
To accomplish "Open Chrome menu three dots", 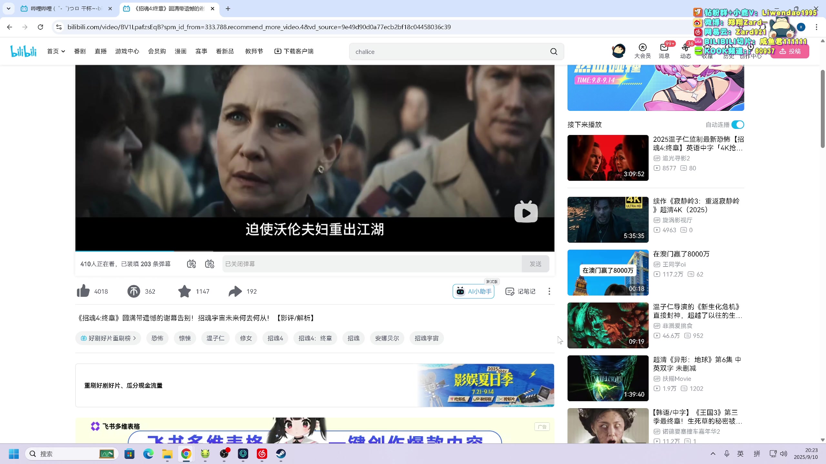I will 816,27.
